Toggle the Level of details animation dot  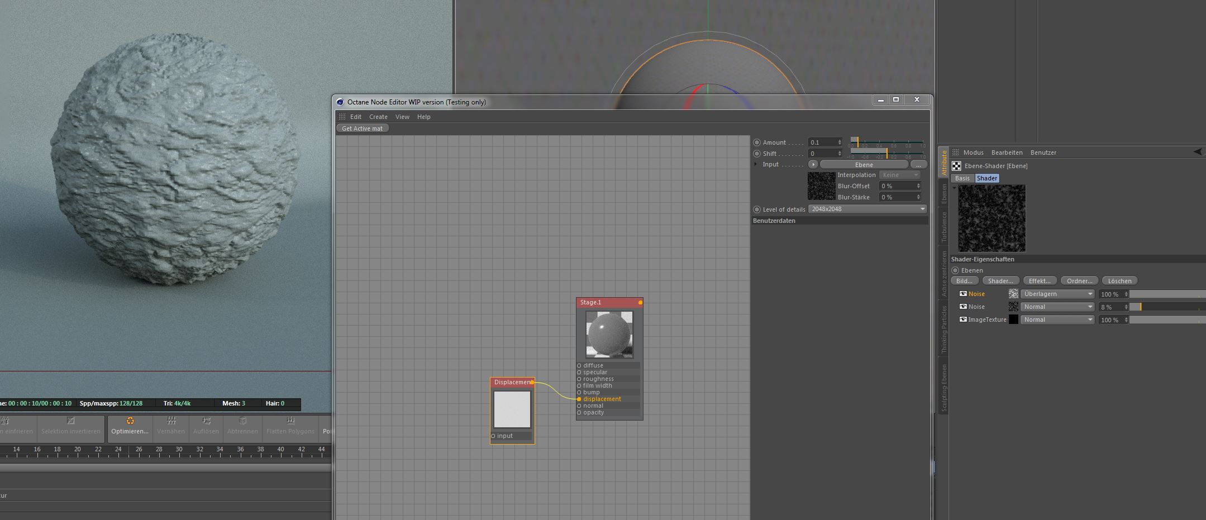tap(757, 209)
